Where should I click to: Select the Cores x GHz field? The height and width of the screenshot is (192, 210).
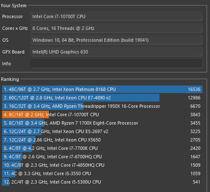(x=116, y=28)
